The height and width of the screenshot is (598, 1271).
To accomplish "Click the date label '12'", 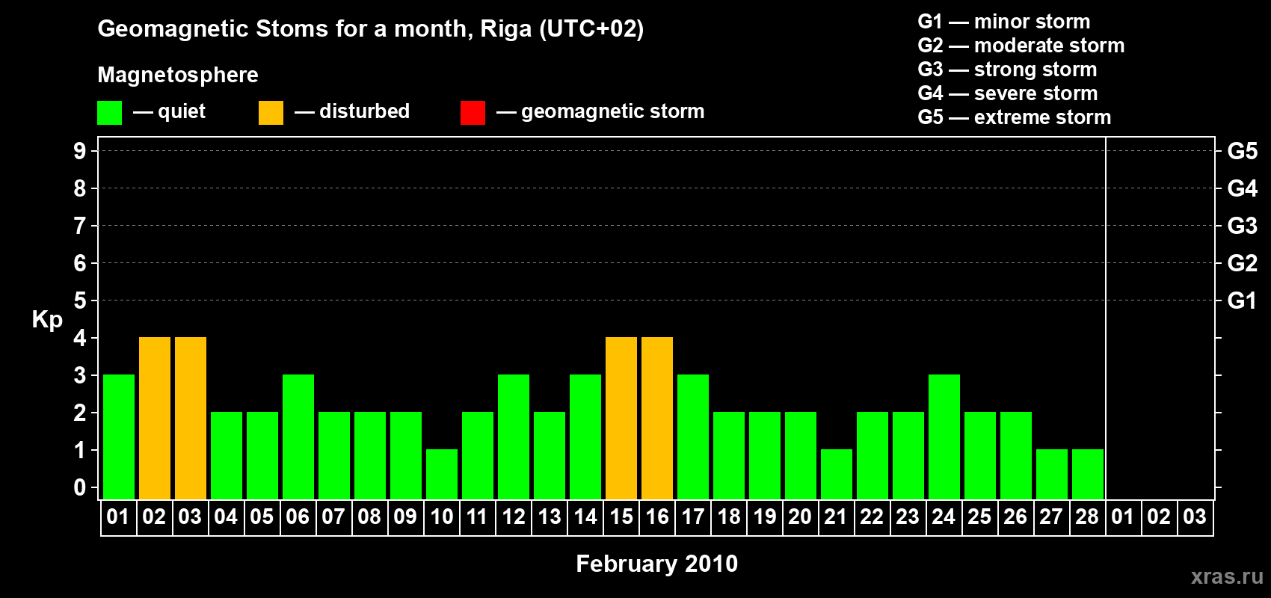I will [x=513, y=517].
